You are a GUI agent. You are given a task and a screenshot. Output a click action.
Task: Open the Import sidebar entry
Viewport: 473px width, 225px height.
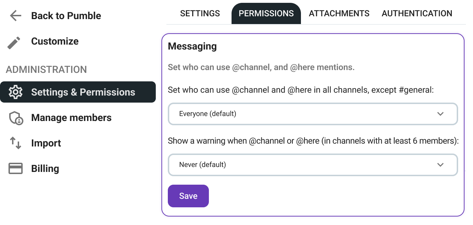[x=46, y=143]
